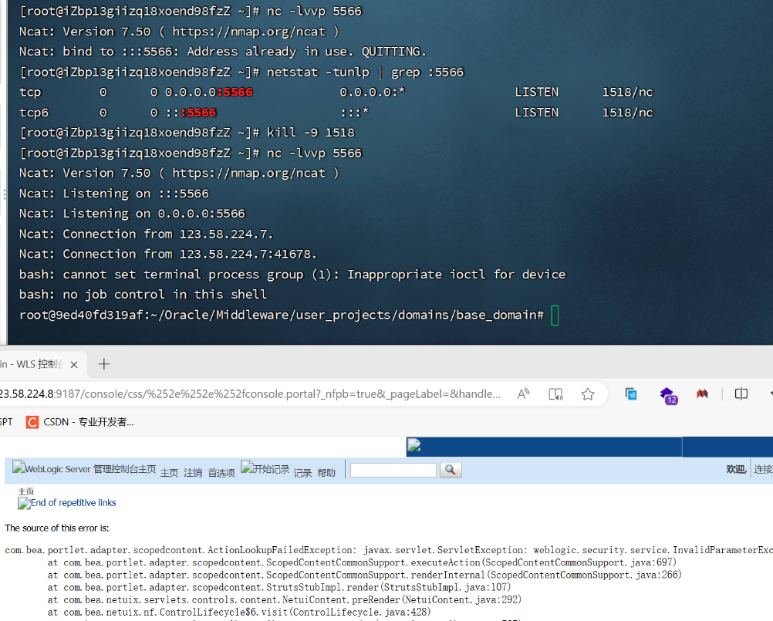Image resolution: width=773 pixels, height=621 pixels.
Task: Click the magnifier search button
Action: click(x=450, y=471)
